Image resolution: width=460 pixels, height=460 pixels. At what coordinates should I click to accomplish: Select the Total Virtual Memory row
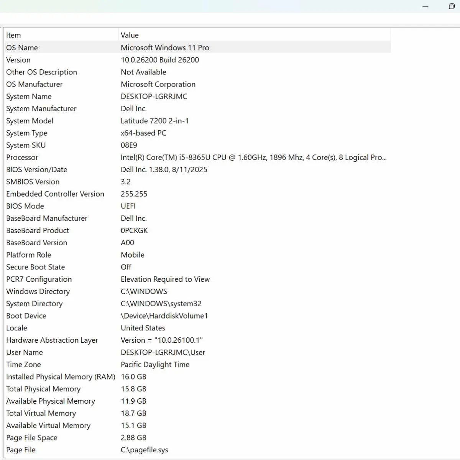197,413
